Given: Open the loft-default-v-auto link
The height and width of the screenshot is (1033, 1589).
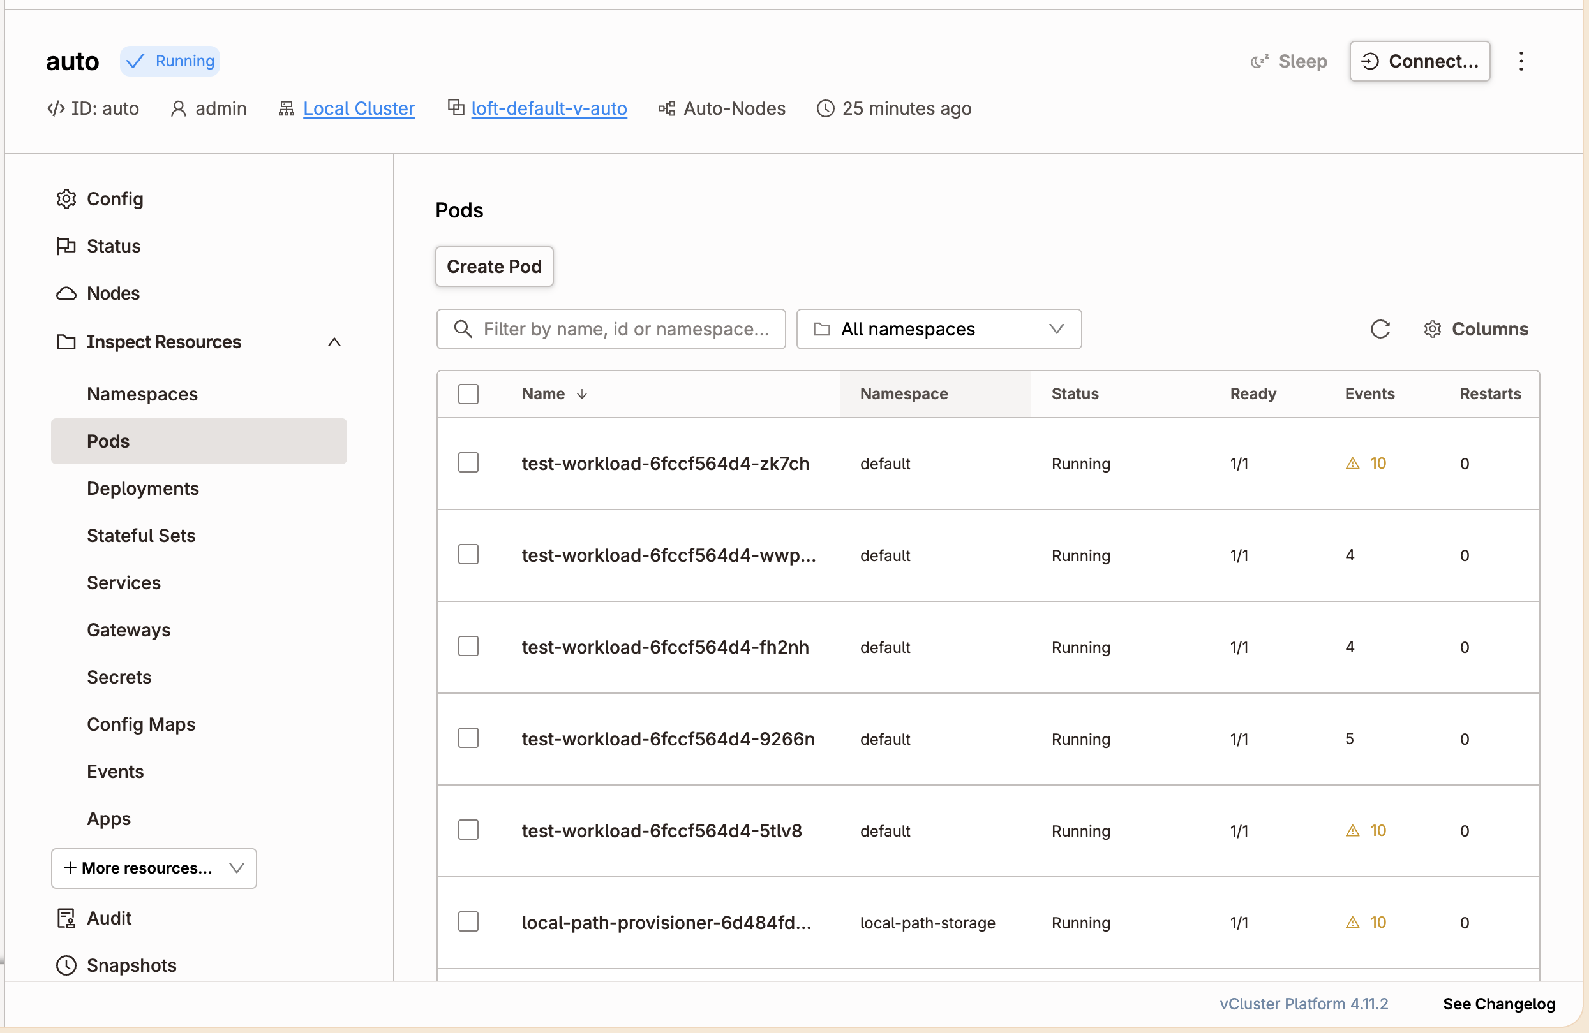Looking at the screenshot, I should click(x=549, y=108).
